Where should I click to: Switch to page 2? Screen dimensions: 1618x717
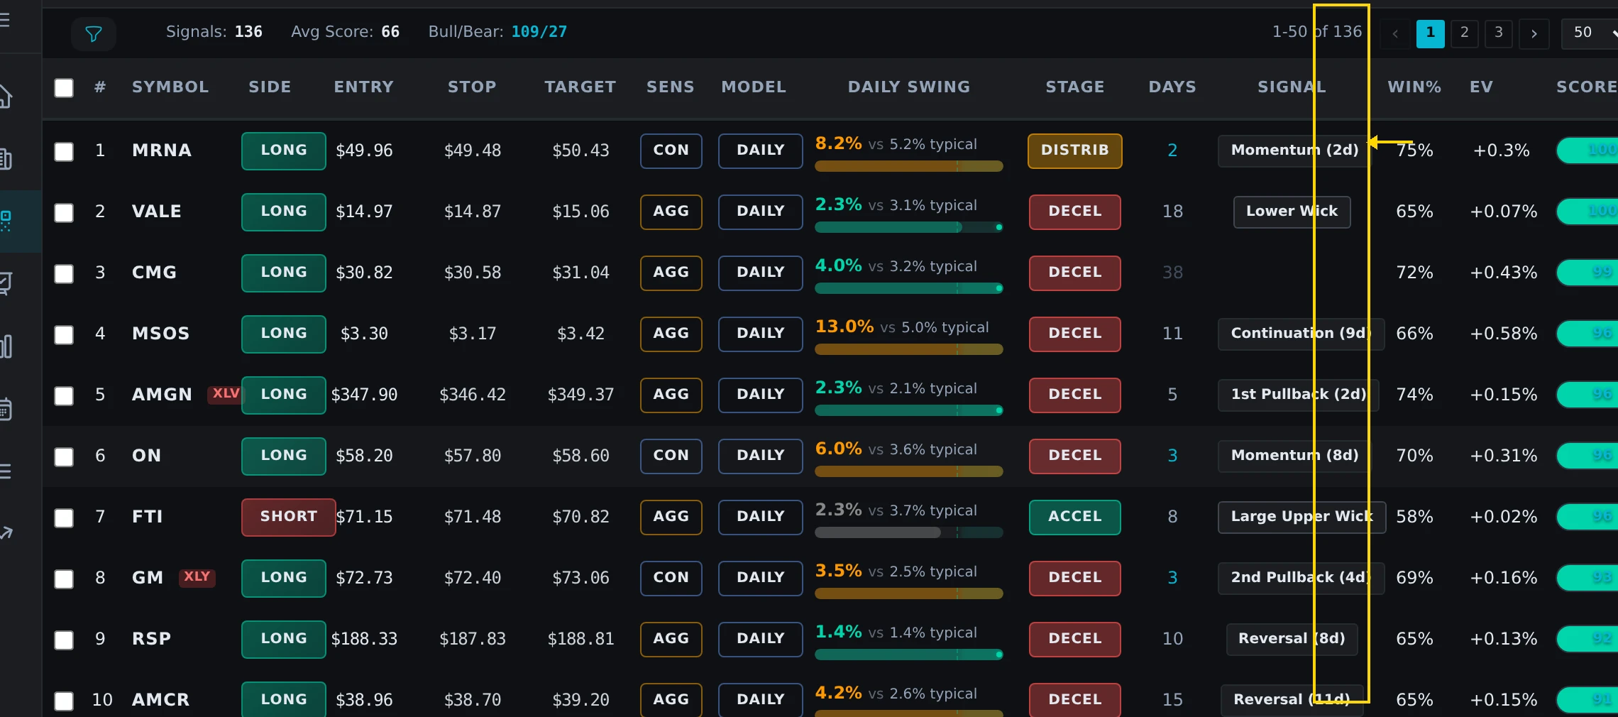[x=1465, y=33]
